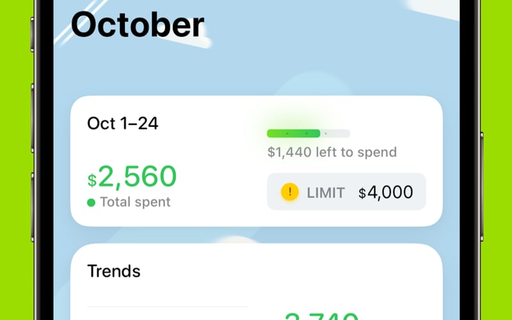Open the Trends section heading
Viewport: 512px width, 320px height.
click(113, 271)
